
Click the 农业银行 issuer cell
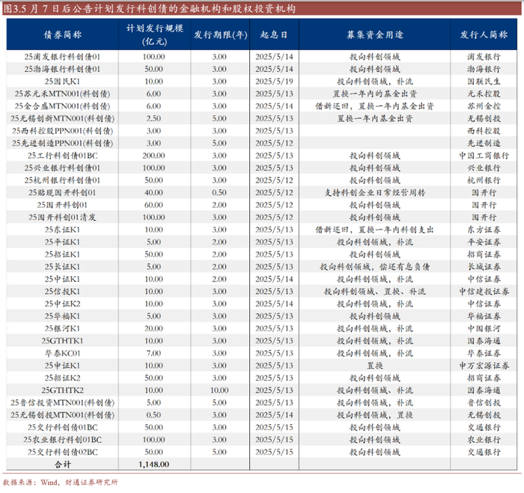pyautogui.click(x=484, y=440)
